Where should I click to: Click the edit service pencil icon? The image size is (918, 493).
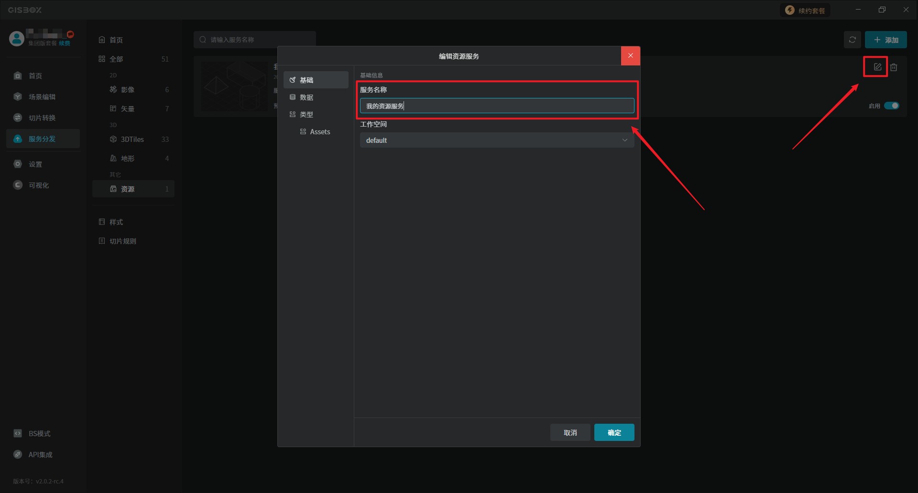[x=877, y=67]
